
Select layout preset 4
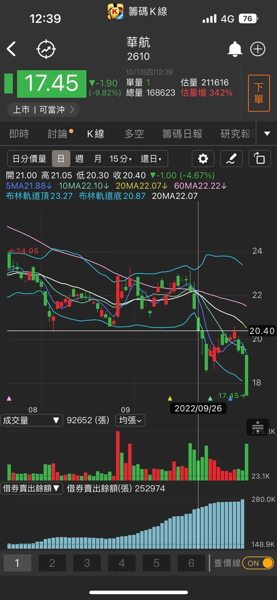[x=122, y=563]
